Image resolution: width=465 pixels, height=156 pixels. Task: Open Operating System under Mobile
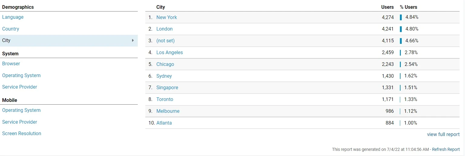[x=21, y=110]
